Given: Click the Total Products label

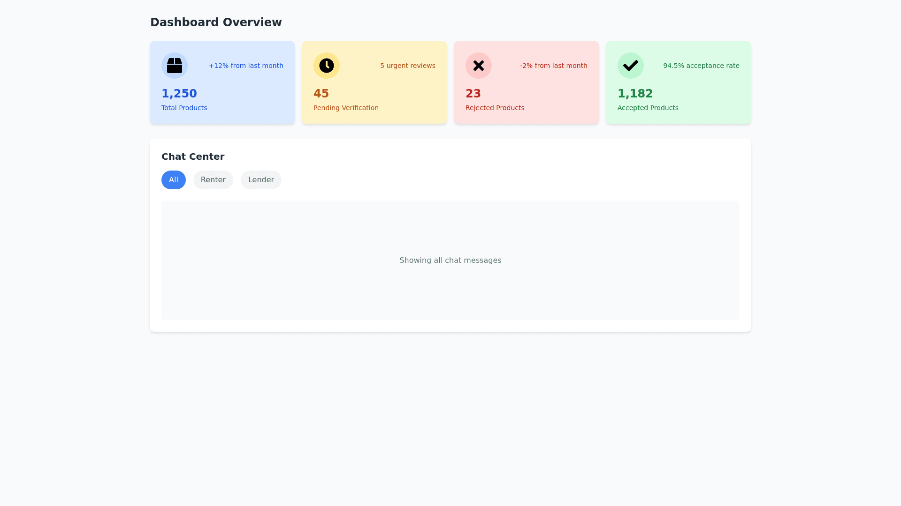Looking at the screenshot, I should tap(184, 108).
